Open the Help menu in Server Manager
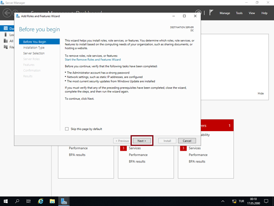Screen dimensions: 274x206 [264, 13]
